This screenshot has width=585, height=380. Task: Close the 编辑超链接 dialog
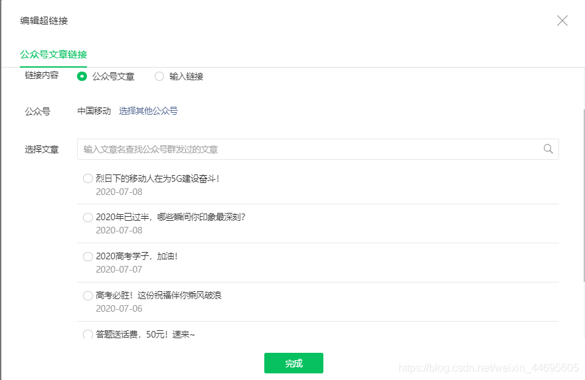(562, 21)
